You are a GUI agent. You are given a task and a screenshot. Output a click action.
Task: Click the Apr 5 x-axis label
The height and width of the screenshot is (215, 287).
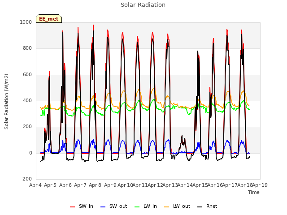(x=50, y=185)
